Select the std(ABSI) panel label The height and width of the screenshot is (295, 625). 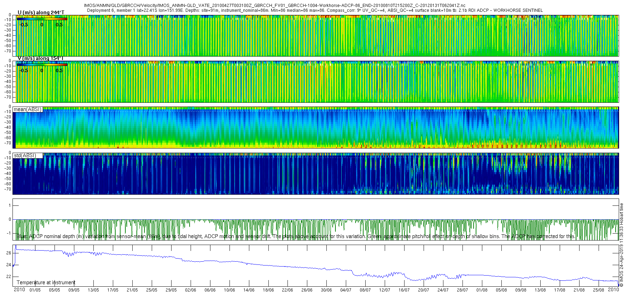tap(25, 155)
